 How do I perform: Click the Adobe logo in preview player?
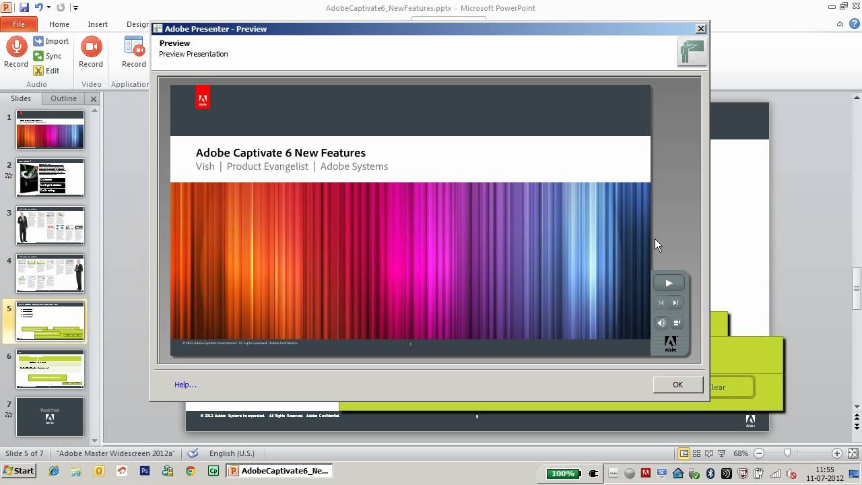671,344
